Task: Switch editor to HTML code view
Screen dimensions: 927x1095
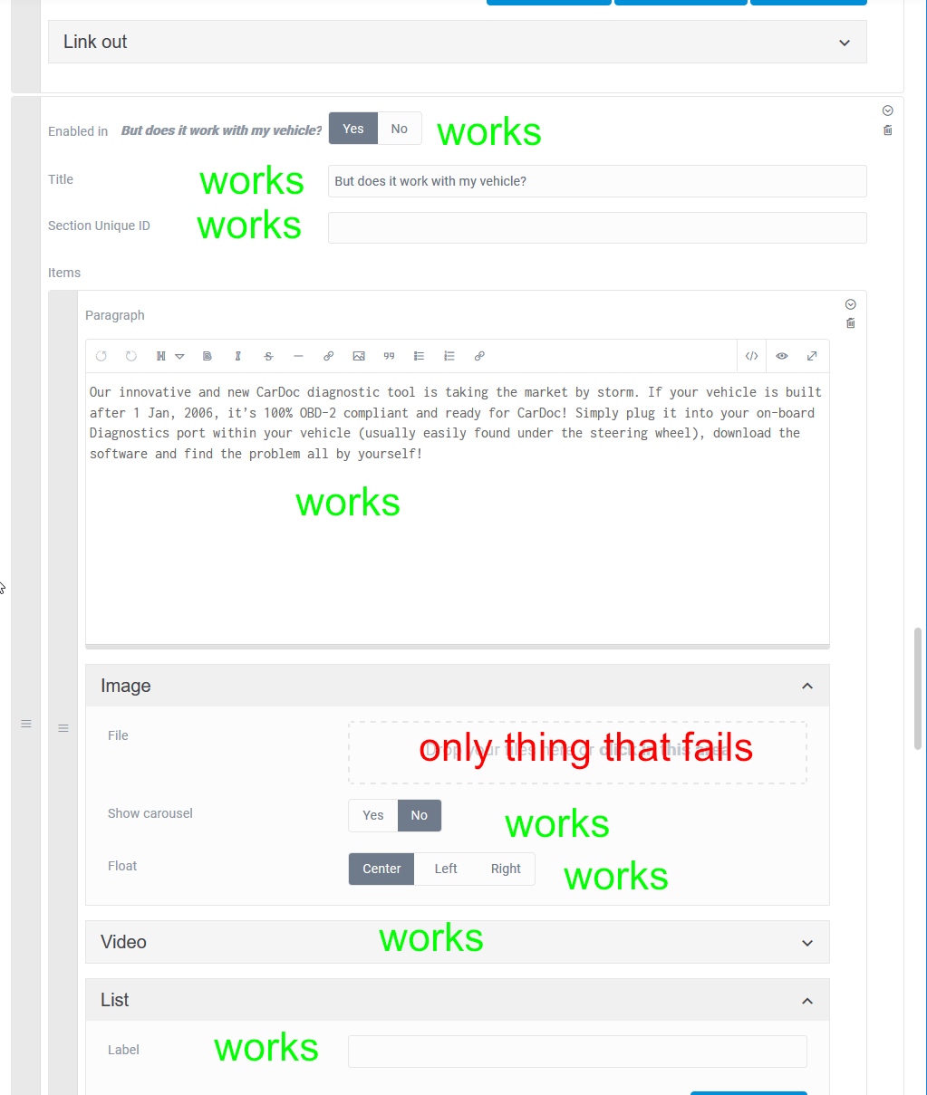Action: [752, 356]
